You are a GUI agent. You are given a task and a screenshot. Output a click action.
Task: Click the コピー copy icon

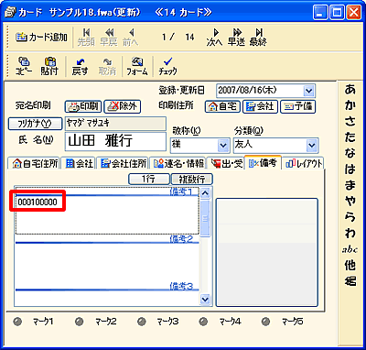pos(24,66)
